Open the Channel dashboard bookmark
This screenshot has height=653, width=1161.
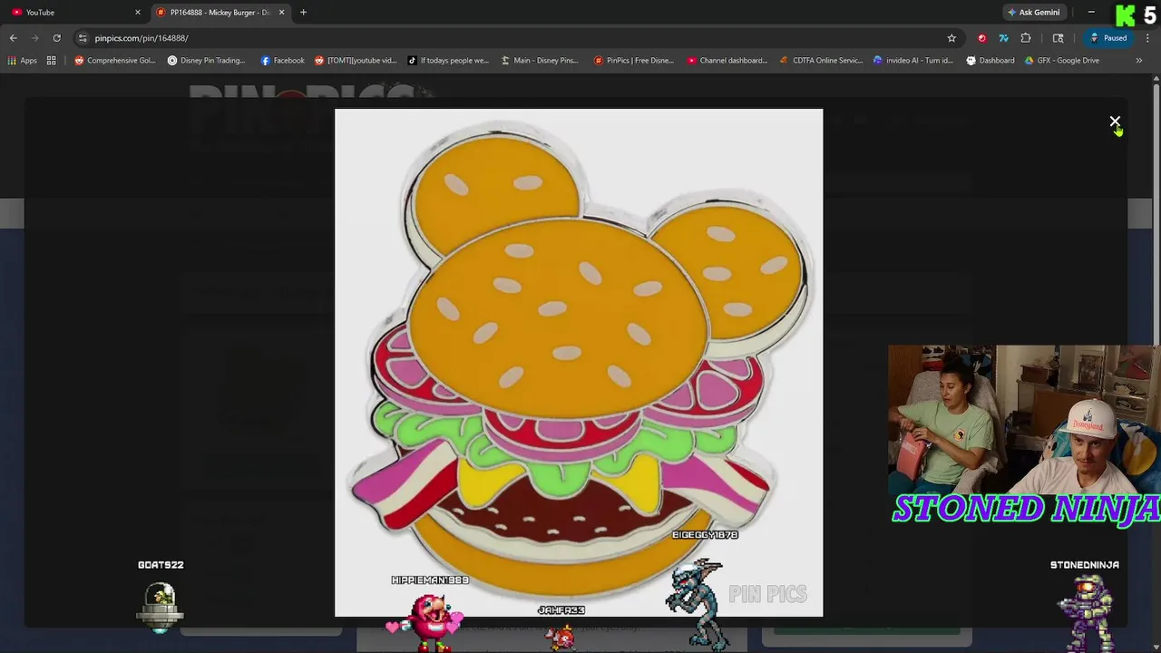point(727,61)
